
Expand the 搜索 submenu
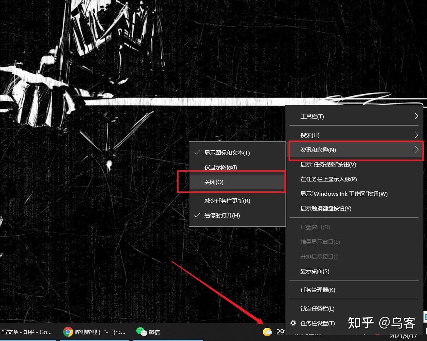tap(310, 135)
